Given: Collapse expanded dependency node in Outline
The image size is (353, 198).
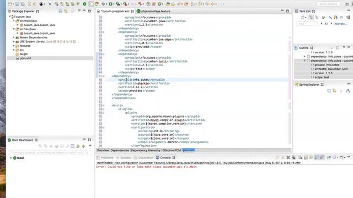Looking at the screenshot, I should [x=304, y=61].
